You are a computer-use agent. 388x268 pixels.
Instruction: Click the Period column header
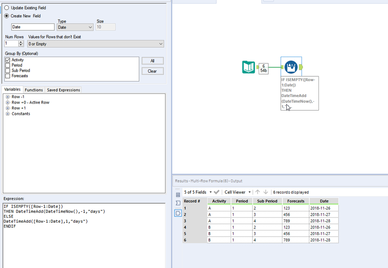tap(242, 201)
